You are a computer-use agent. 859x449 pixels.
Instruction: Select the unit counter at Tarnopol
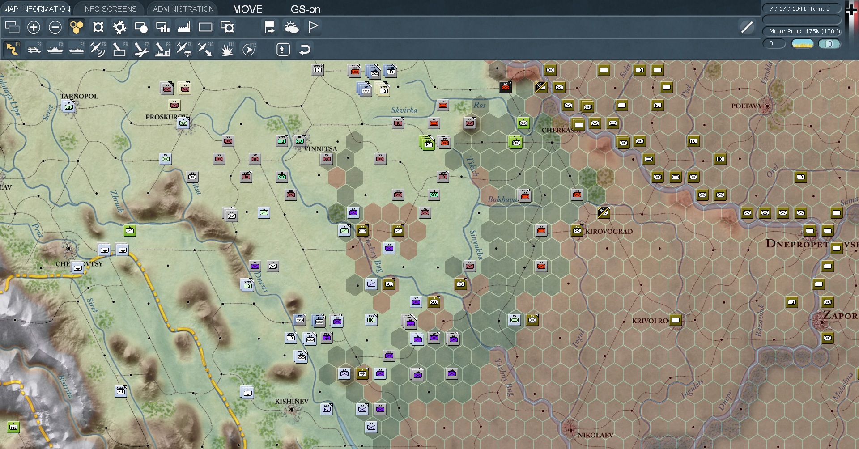tap(68, 106)
